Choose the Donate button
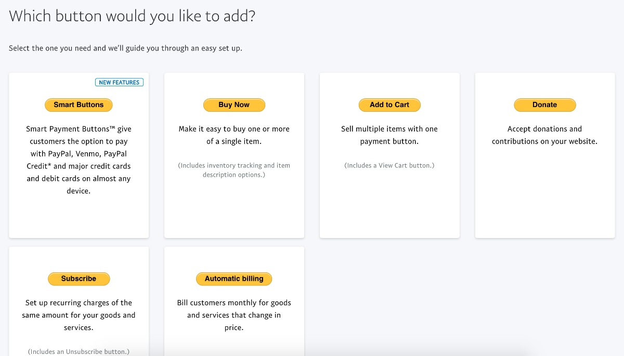This screenshot has height=356, width=624. [545, 105]
